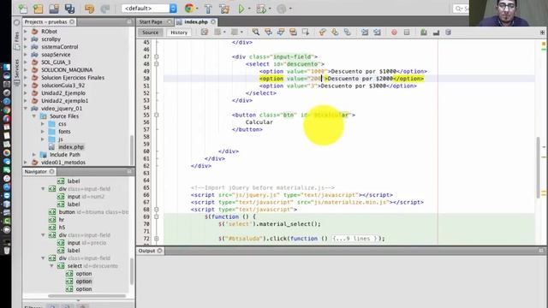Click the collapsed {...9 lines} fold marker
Screen dimensions: 548x308
pos(354,239)
